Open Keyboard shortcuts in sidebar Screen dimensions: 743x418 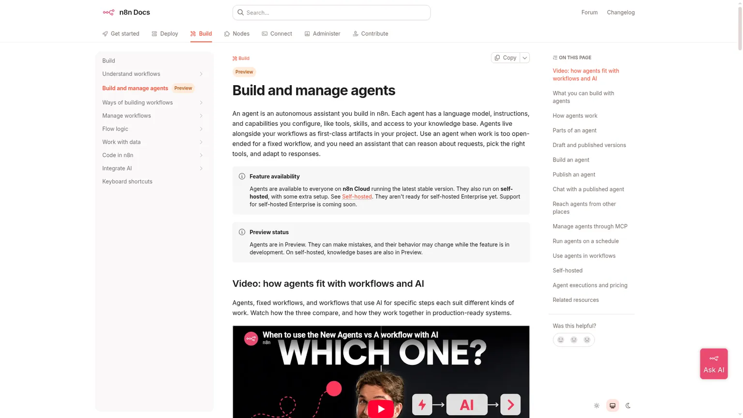pyautogui.click(x=127, y=181)
